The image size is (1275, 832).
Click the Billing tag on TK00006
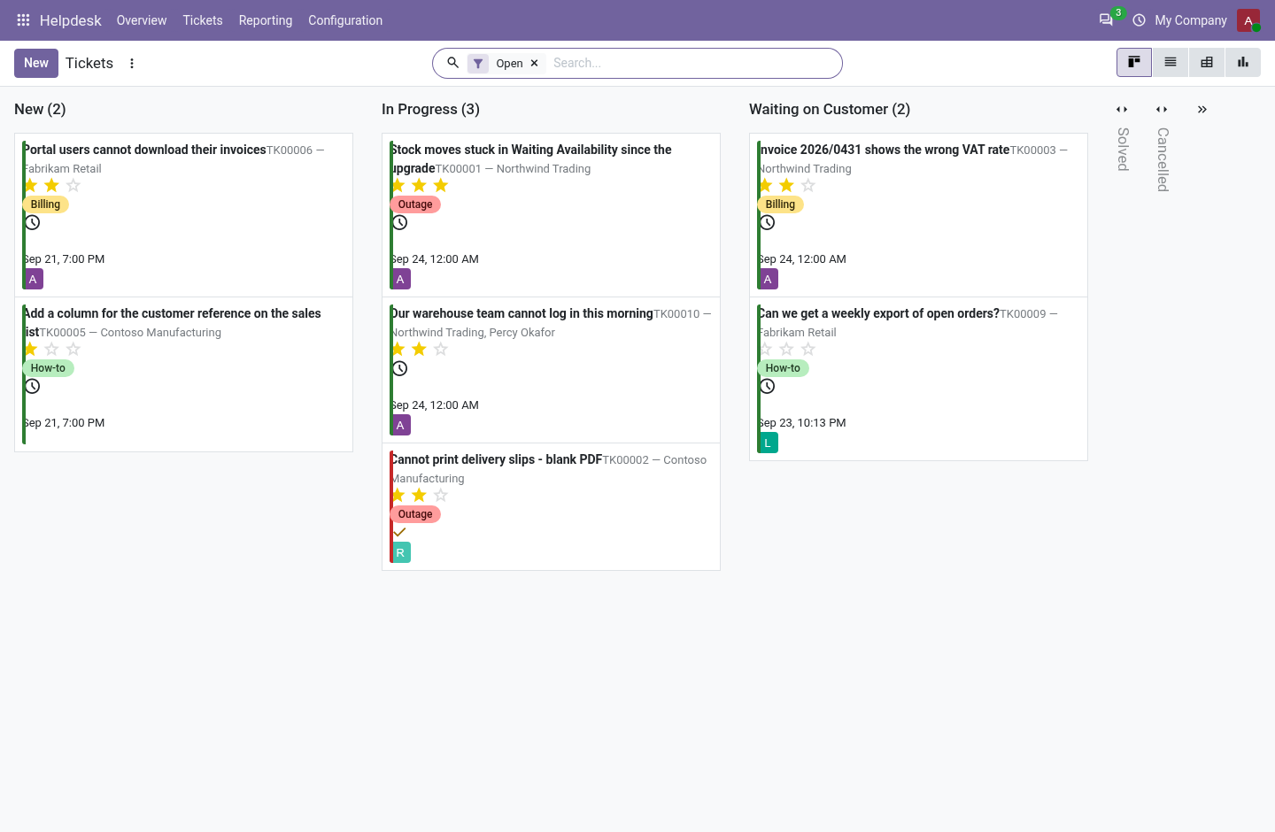point(45,204)
